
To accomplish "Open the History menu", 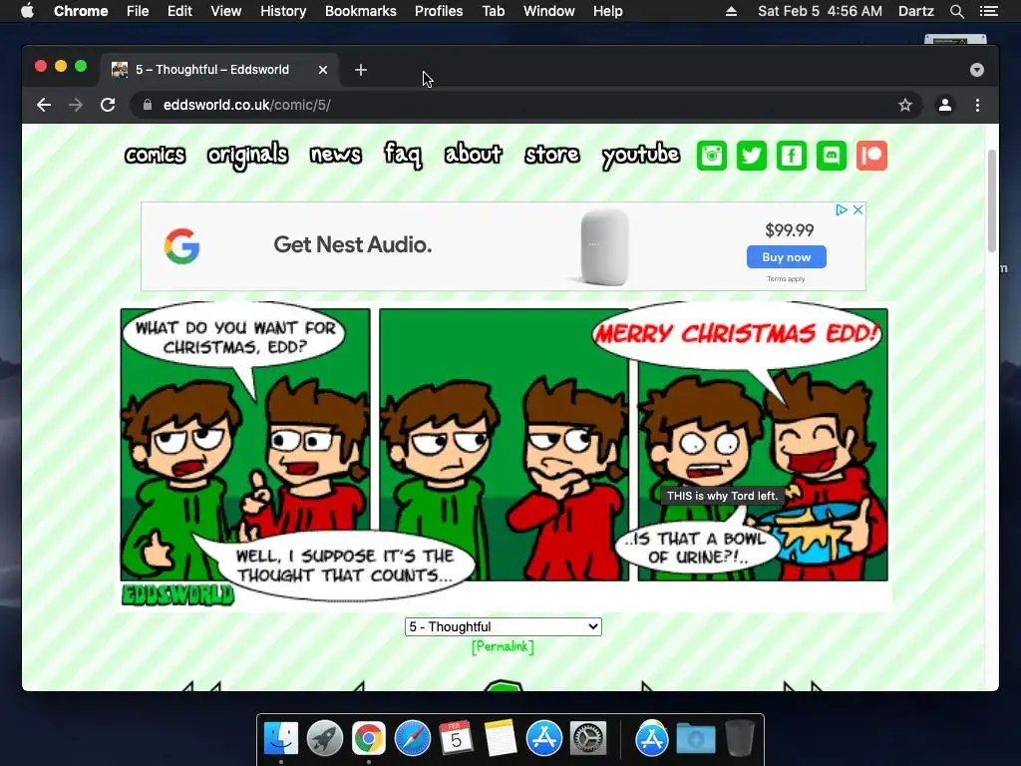I will click(x=283, y=11).
